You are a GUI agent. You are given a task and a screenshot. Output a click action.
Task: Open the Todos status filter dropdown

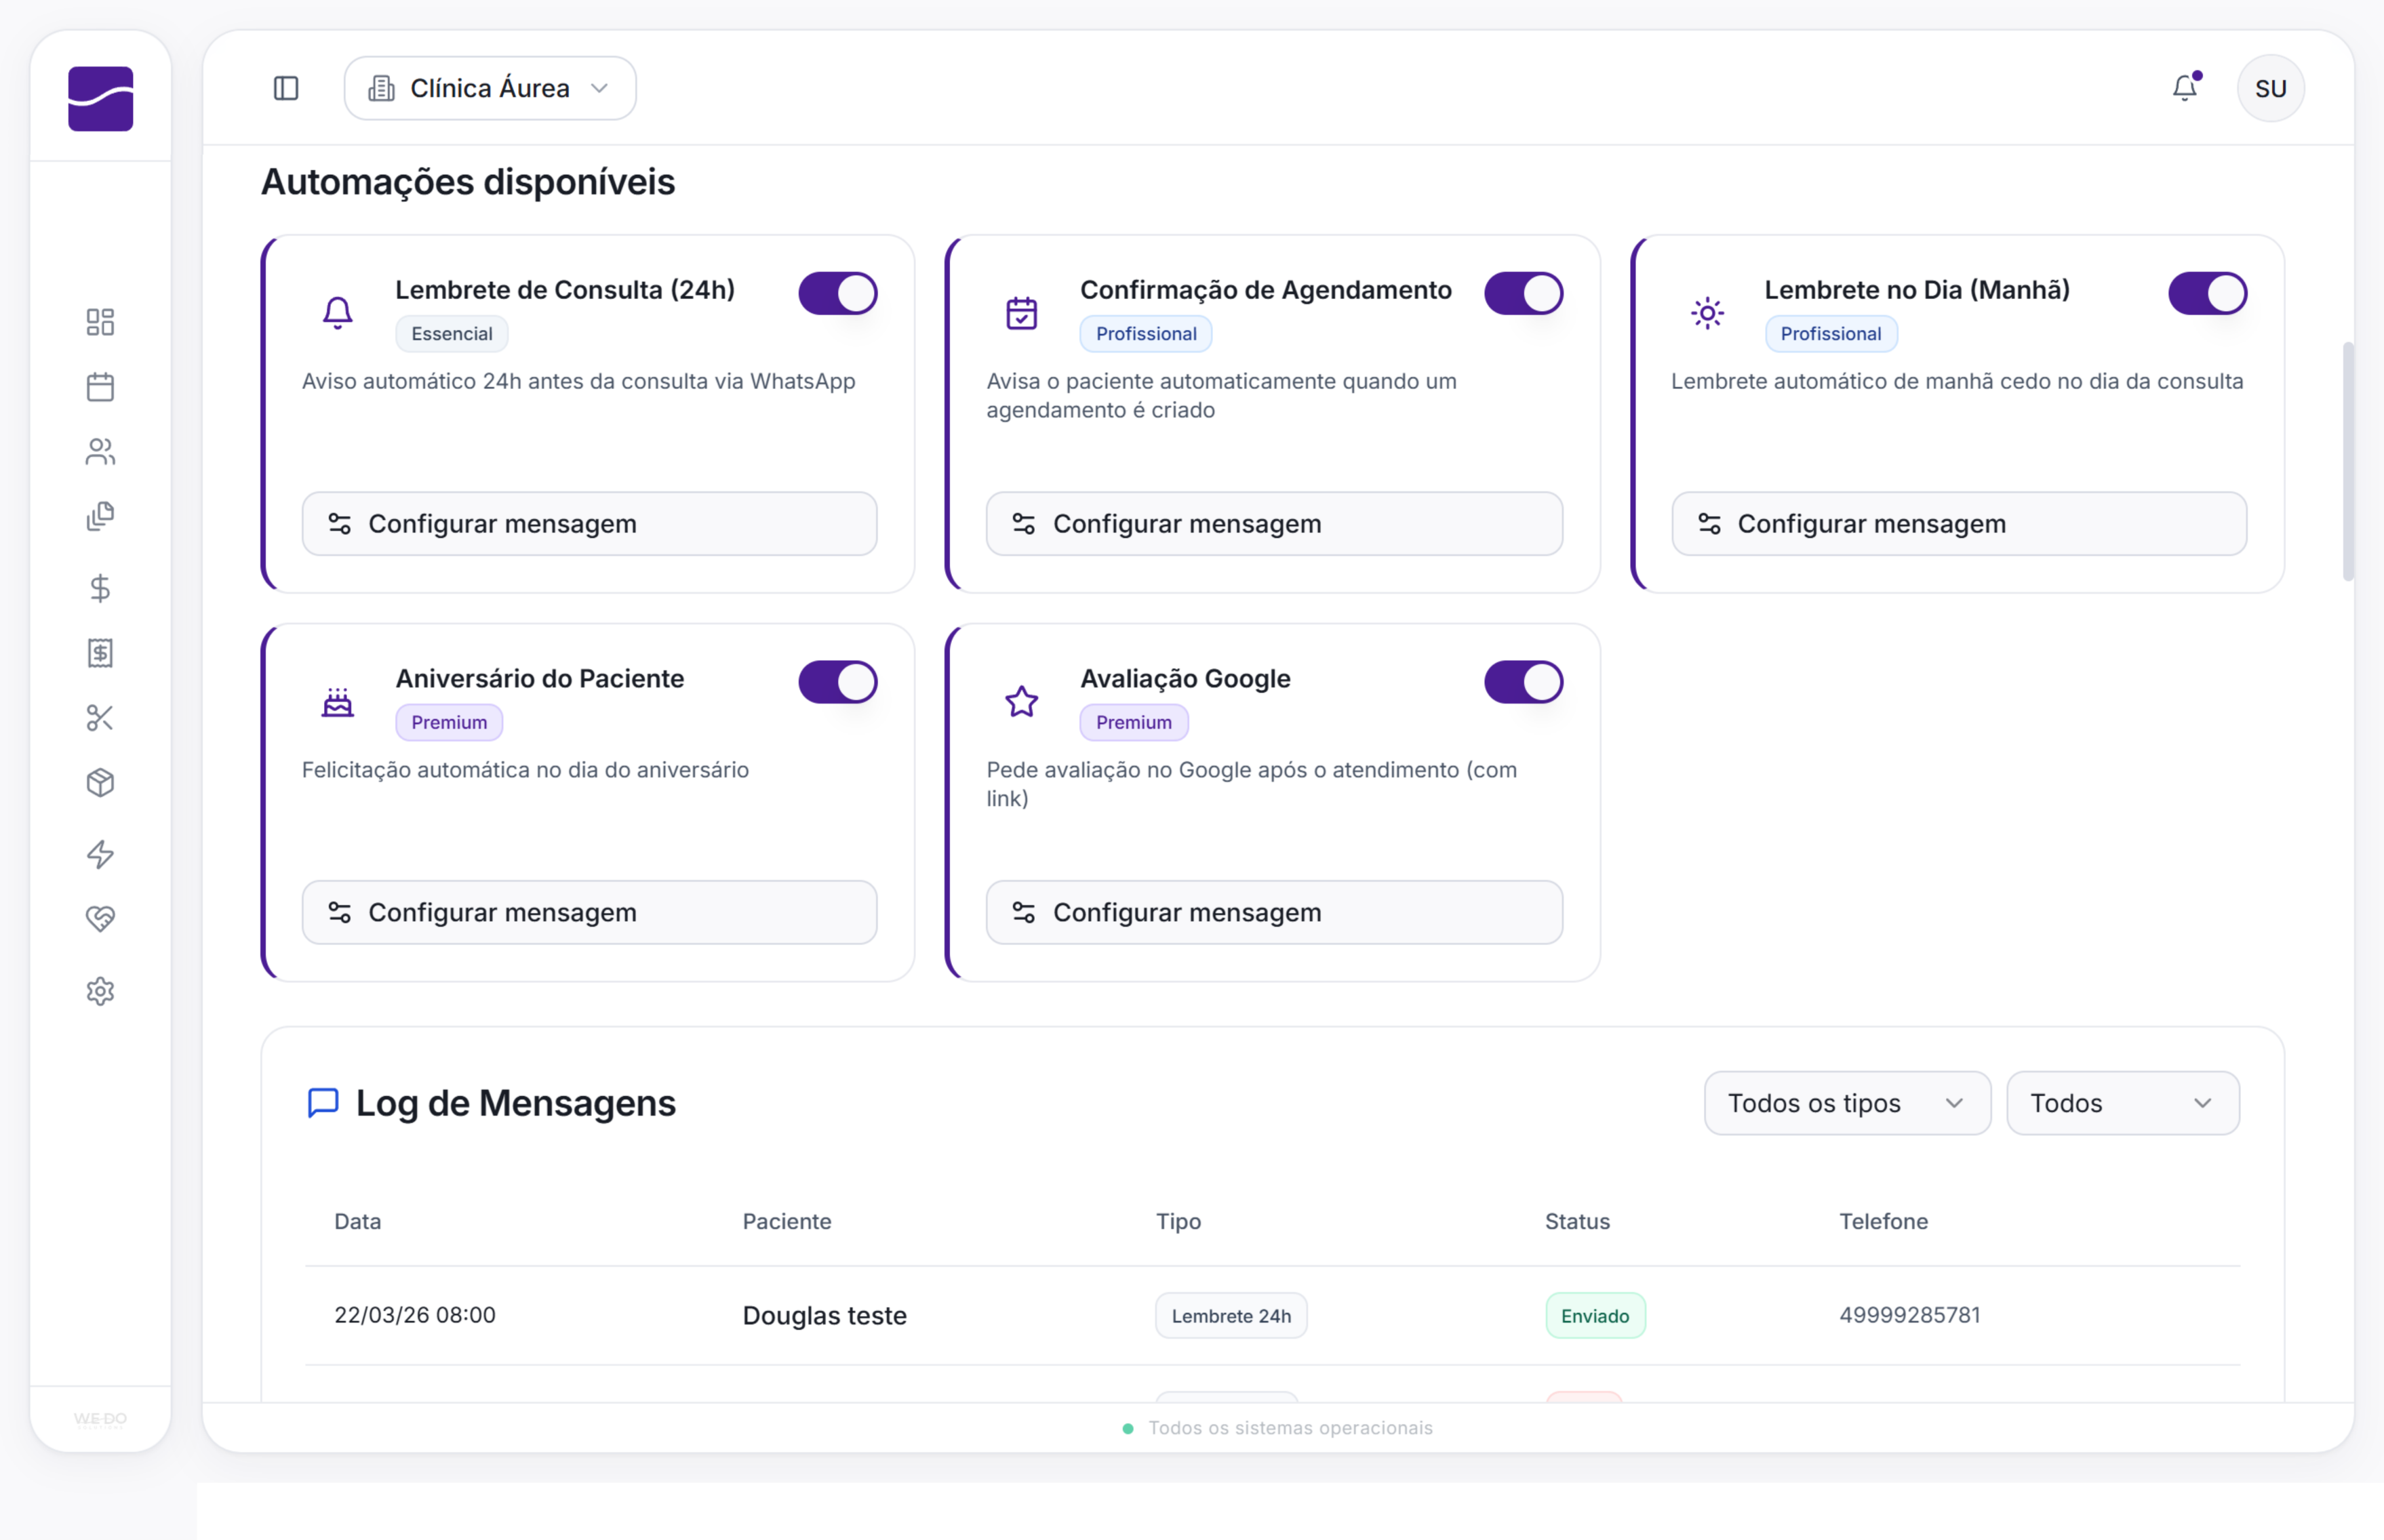tap(2123, 1103)
